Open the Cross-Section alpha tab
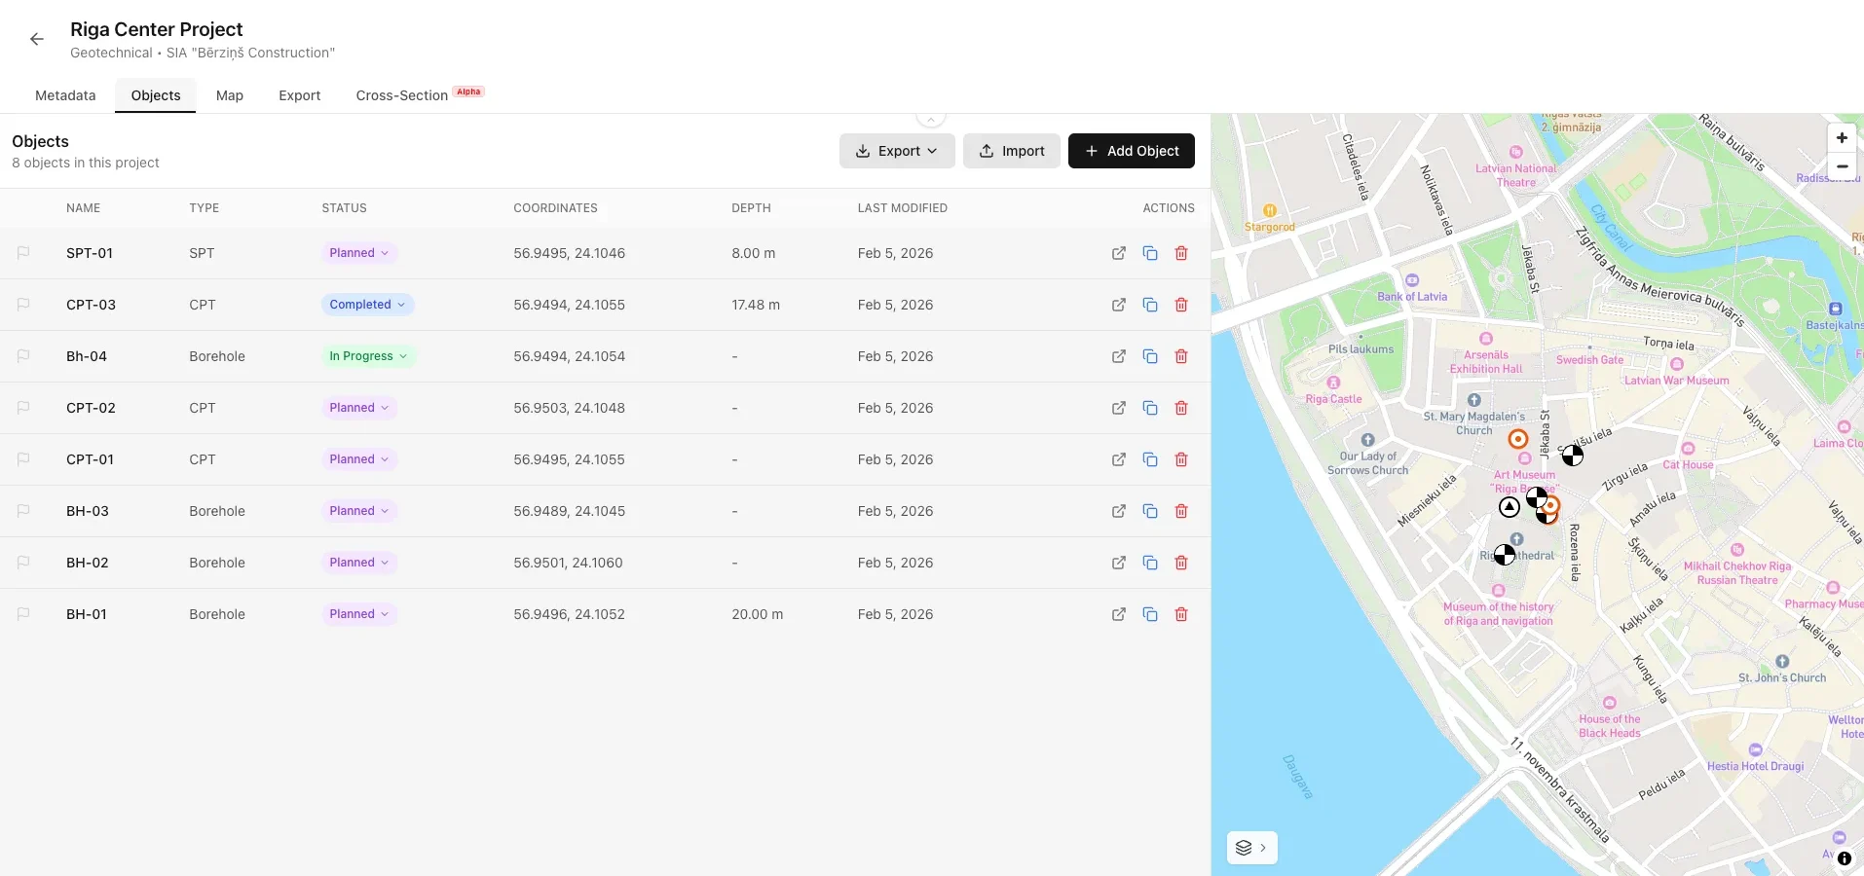The width and height of the screenshot is (1864, 876). click(x=420, y=95)
